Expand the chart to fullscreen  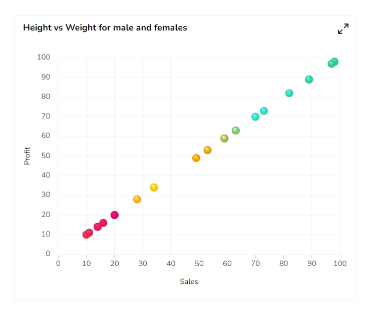343,29
